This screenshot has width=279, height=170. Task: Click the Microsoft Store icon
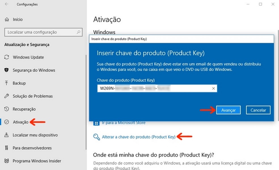(96, 123)
